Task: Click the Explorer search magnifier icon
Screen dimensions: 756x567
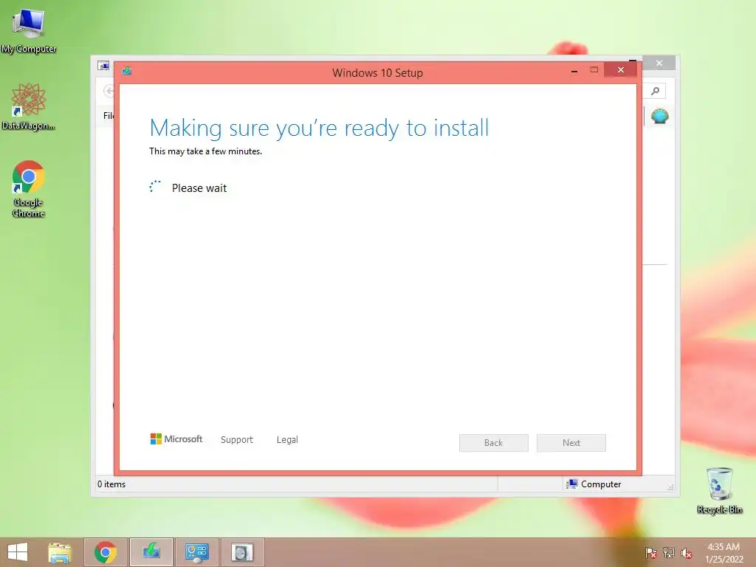Action: click(656, 91)
